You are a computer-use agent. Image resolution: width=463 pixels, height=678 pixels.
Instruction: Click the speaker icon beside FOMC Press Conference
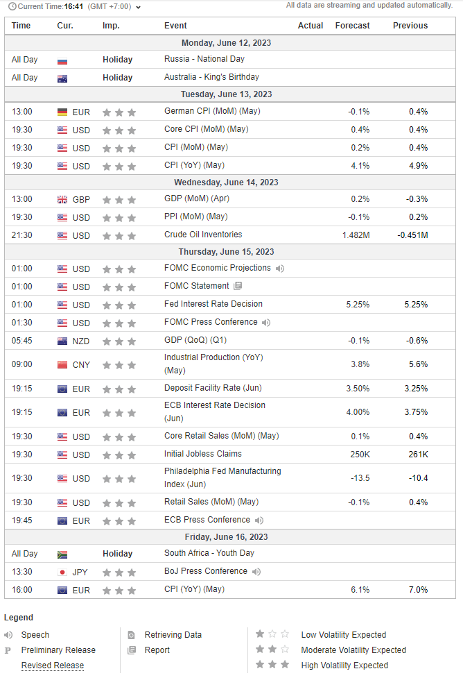[266, 323]
